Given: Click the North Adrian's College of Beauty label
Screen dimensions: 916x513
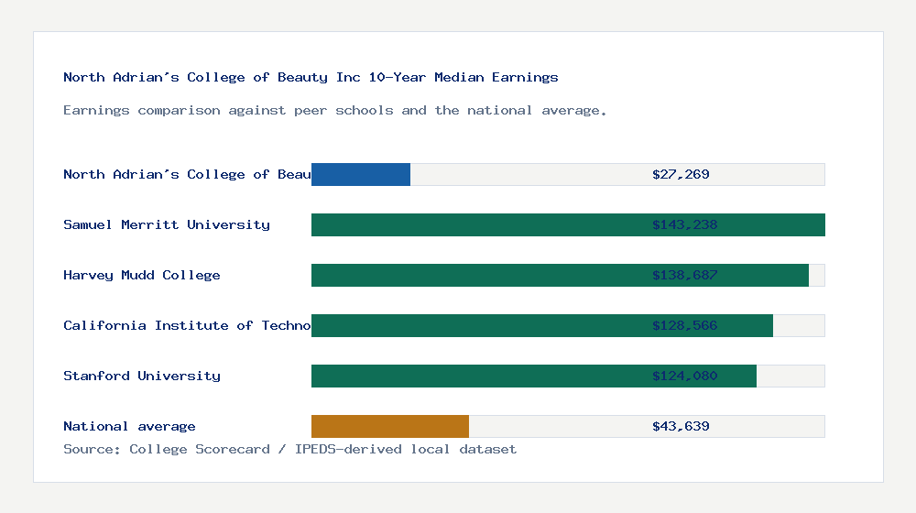Looking at the screenshot, I should coord(187,174).
